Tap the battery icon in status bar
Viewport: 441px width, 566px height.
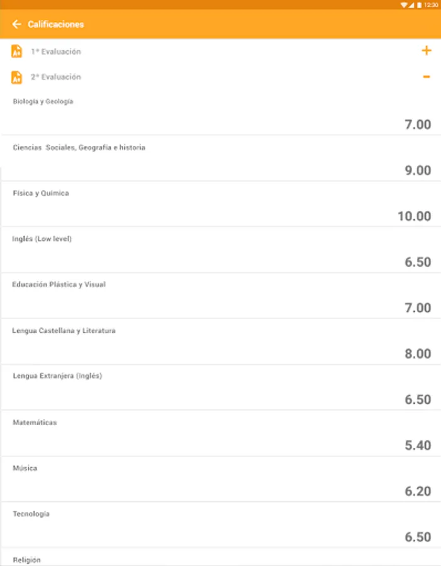[419, 4]
